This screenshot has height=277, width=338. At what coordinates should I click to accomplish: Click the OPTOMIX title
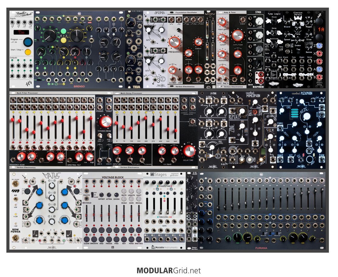pos(160,13)
